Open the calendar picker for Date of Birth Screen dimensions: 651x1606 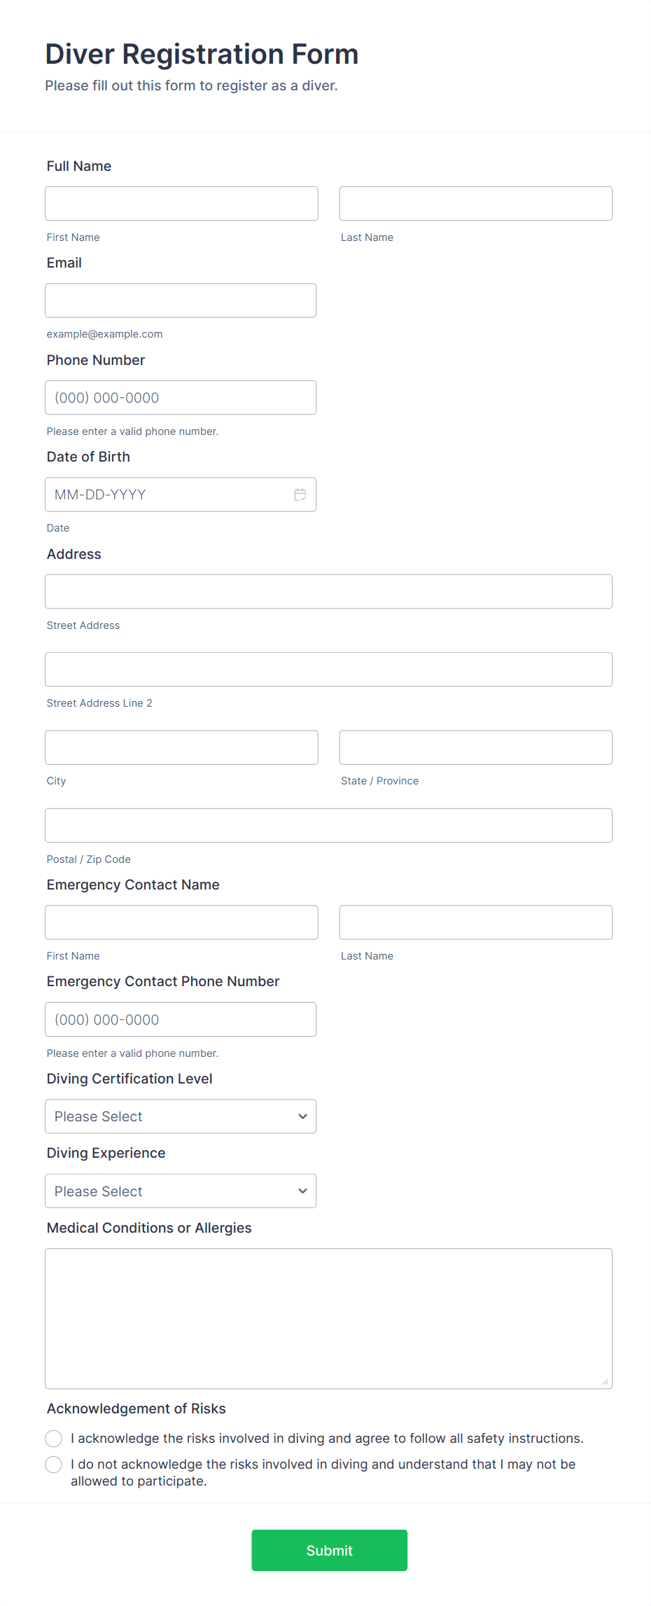coord(300,494)
